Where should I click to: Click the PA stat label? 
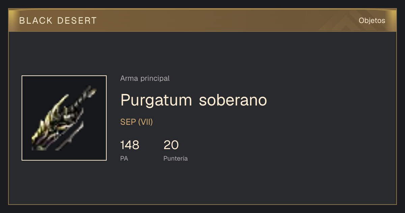(x=124, y=158)
